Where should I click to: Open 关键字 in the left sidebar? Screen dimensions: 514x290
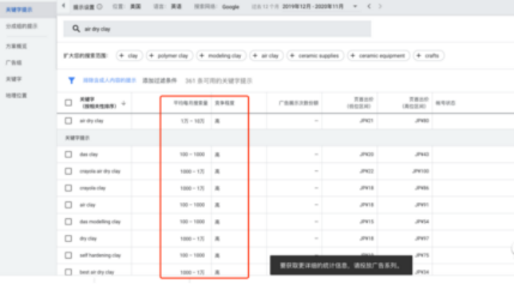(14, 79)
